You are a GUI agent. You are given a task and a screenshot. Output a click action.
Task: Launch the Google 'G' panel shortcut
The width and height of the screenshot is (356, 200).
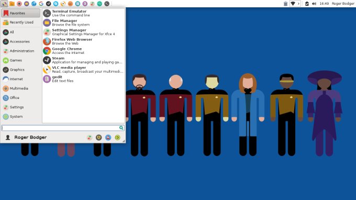[41, 4]
